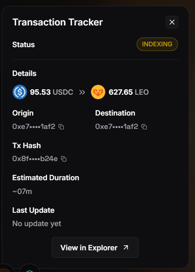Click the No update yet text
The width and height of the screenshot is (195, 272).
(x=37, y=224)
